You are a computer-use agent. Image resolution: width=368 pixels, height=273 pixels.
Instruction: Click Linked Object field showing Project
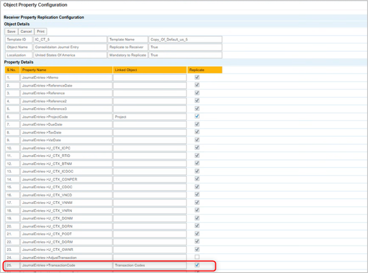click(150, 117)
